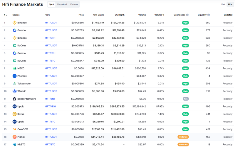Click the Moderate badge in the HitBTC row
Screen dimensions: 235x147
click(x=183, y=144)
